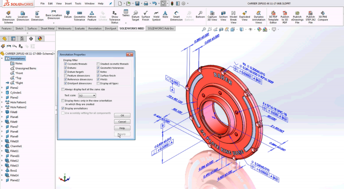Image resolution: width=344 pixels, height=189 pixels.
Task: Enable Display all types checkbox
Action: (x=98, y=83)
